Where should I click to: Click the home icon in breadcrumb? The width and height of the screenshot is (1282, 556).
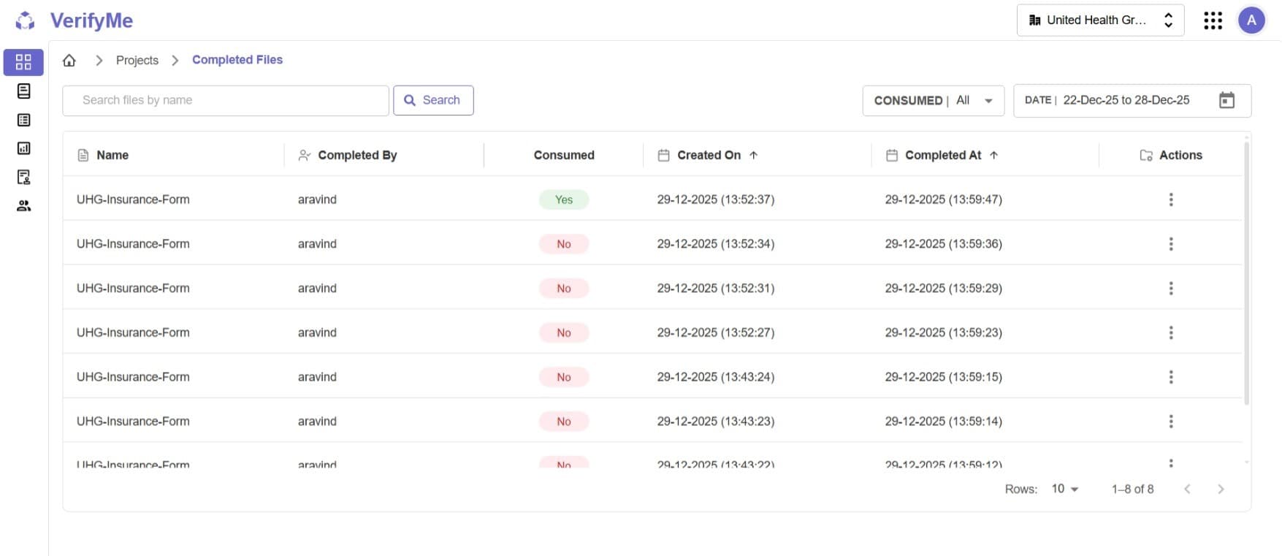69,60
